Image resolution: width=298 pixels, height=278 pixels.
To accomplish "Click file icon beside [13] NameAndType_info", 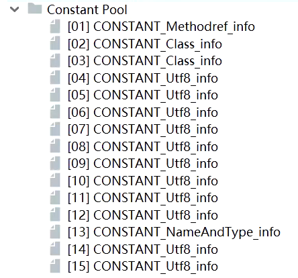I will tap(55, 232).
